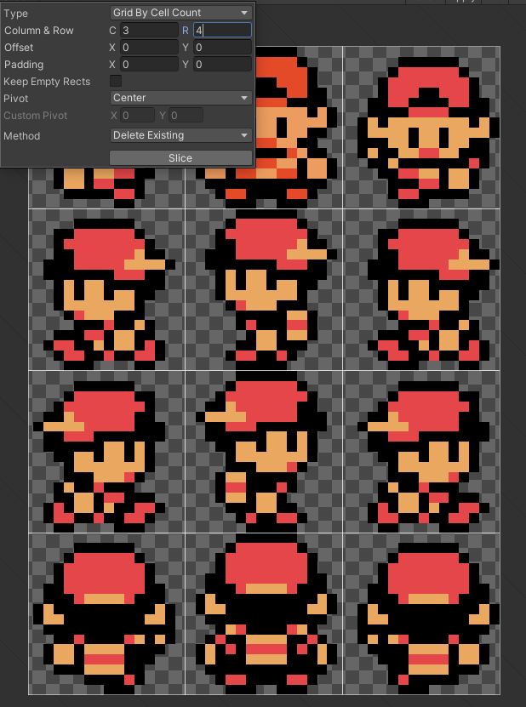Select the left-facing sprite in third row right cell
Image resolution: width=526 pixels, height=707 pixels.
(424, 456)
